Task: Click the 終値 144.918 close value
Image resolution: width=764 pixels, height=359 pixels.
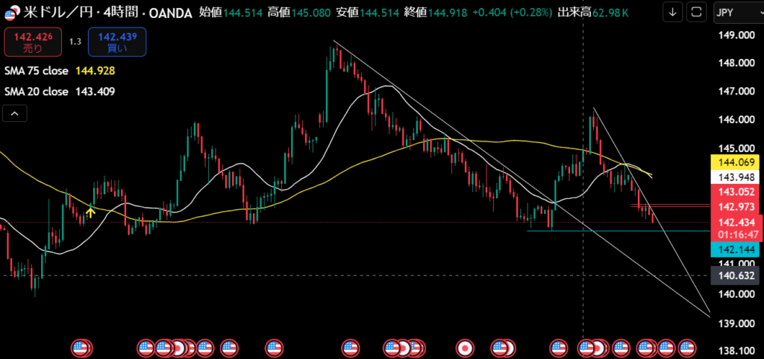Action: tap(436, 13)
